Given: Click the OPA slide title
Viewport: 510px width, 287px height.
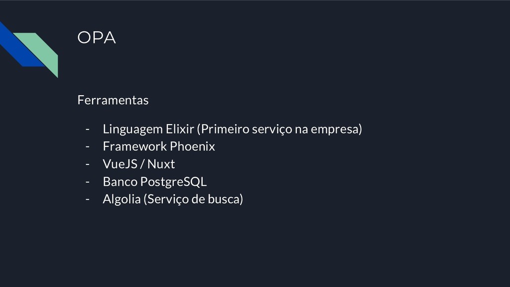Looking at the screenshot, I should click(96, 37).
